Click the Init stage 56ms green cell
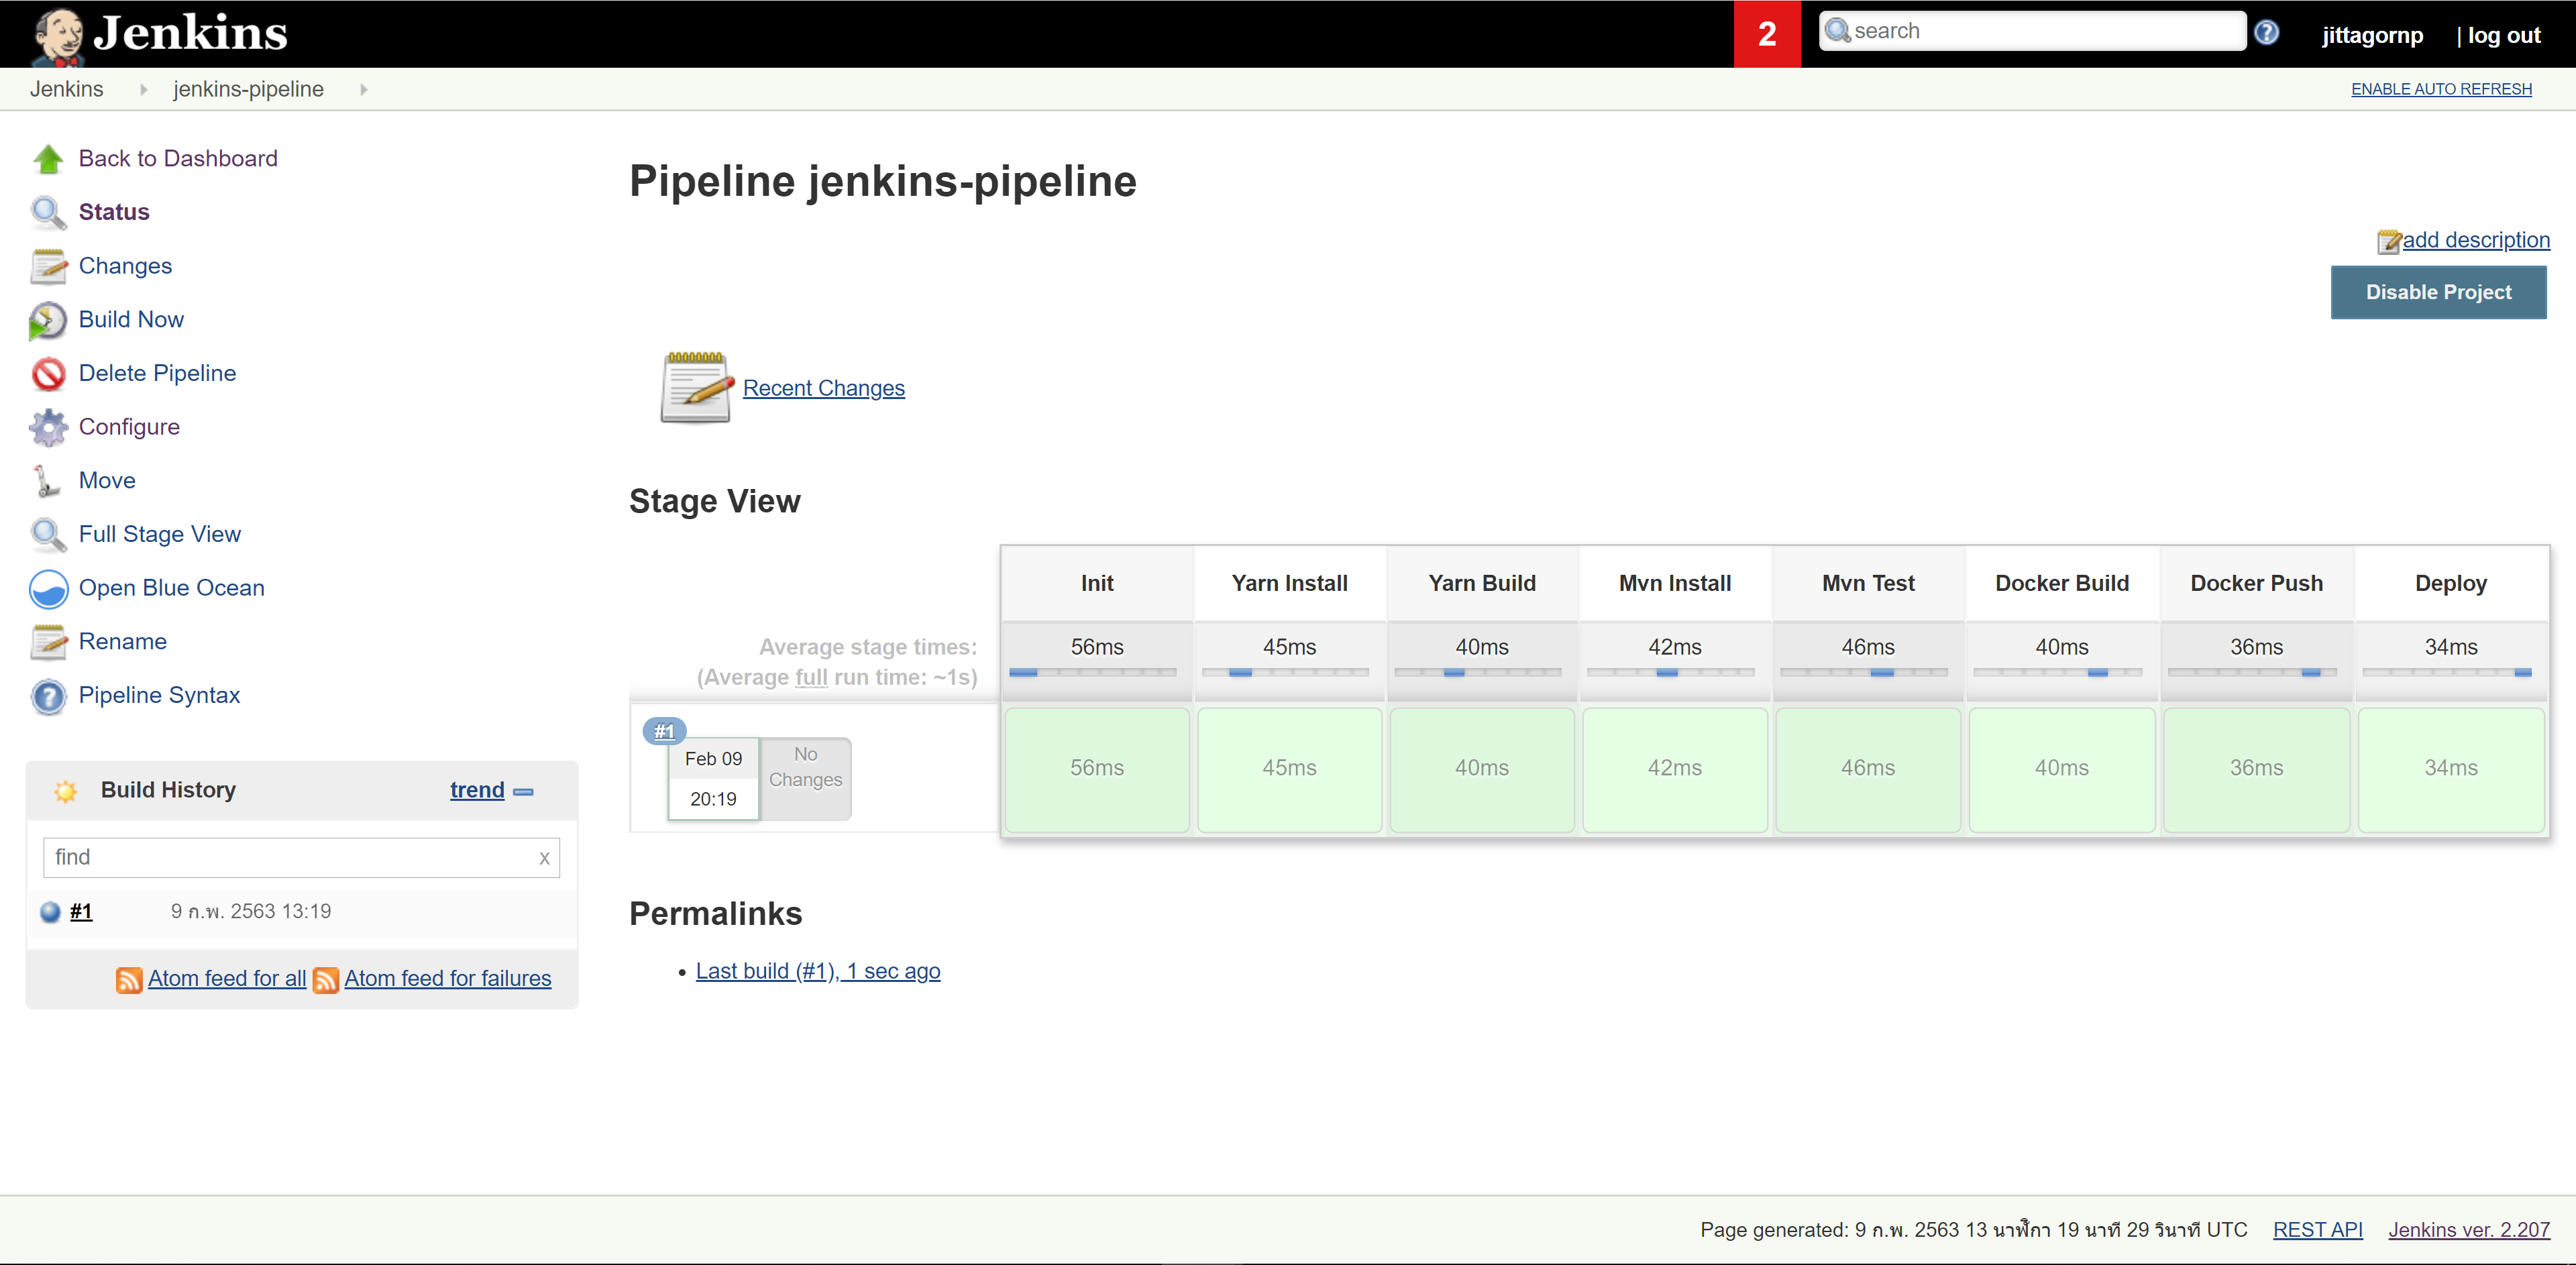Screen dimensions: 2576x1265 [x=1097, y=769]
